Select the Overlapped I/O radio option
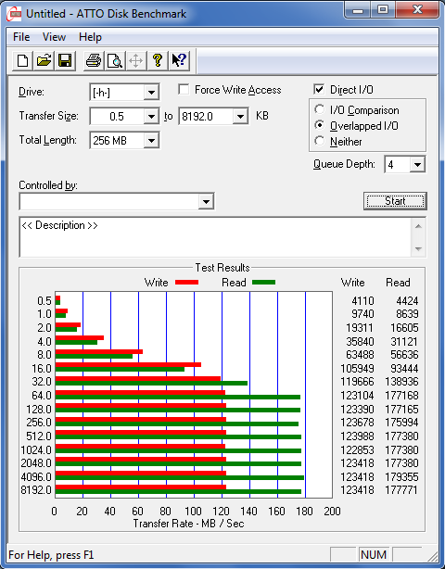 click(320, 125)
